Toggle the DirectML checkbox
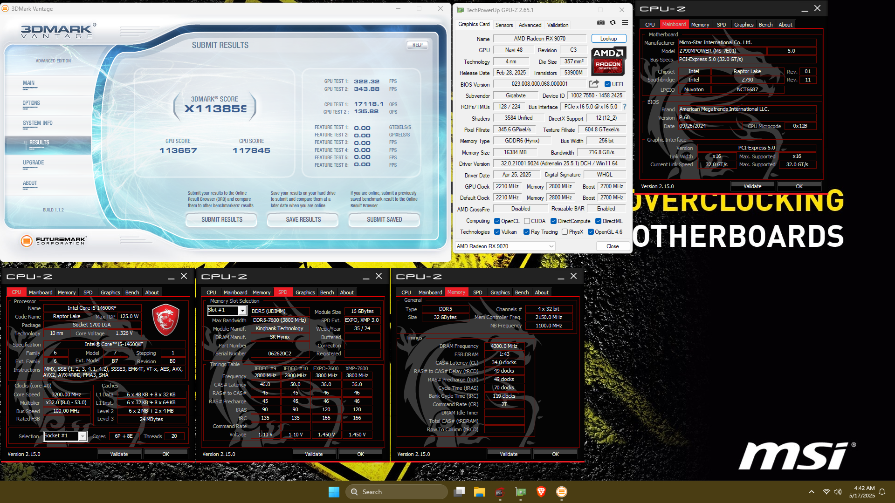 coord(598,221)
